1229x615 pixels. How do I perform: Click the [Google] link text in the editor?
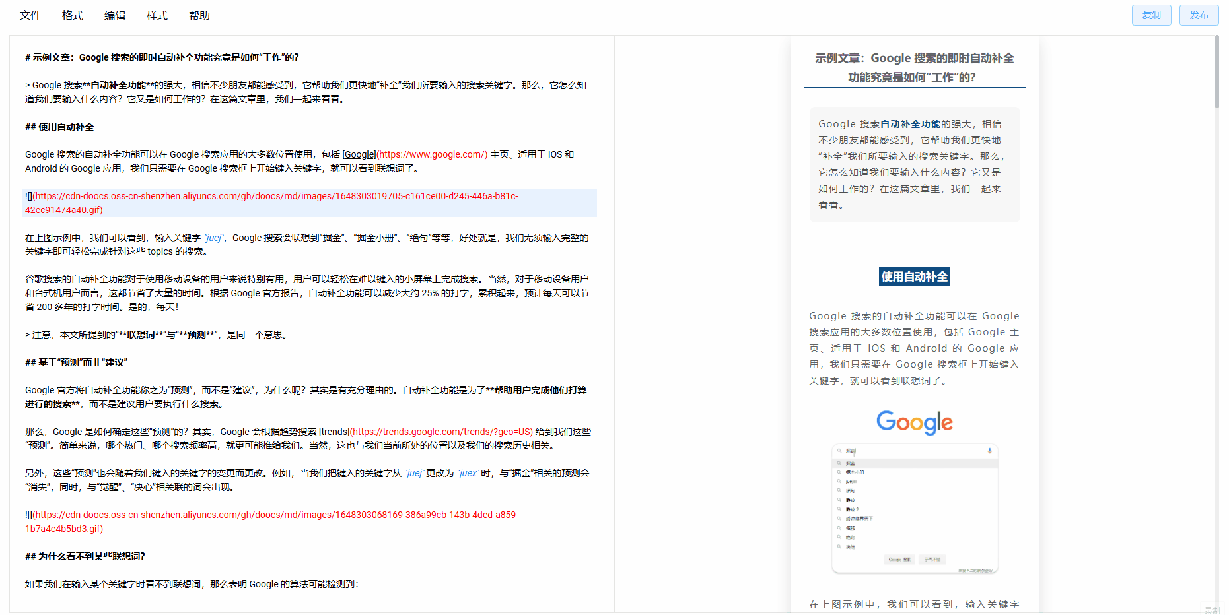(x=359, y=154)
